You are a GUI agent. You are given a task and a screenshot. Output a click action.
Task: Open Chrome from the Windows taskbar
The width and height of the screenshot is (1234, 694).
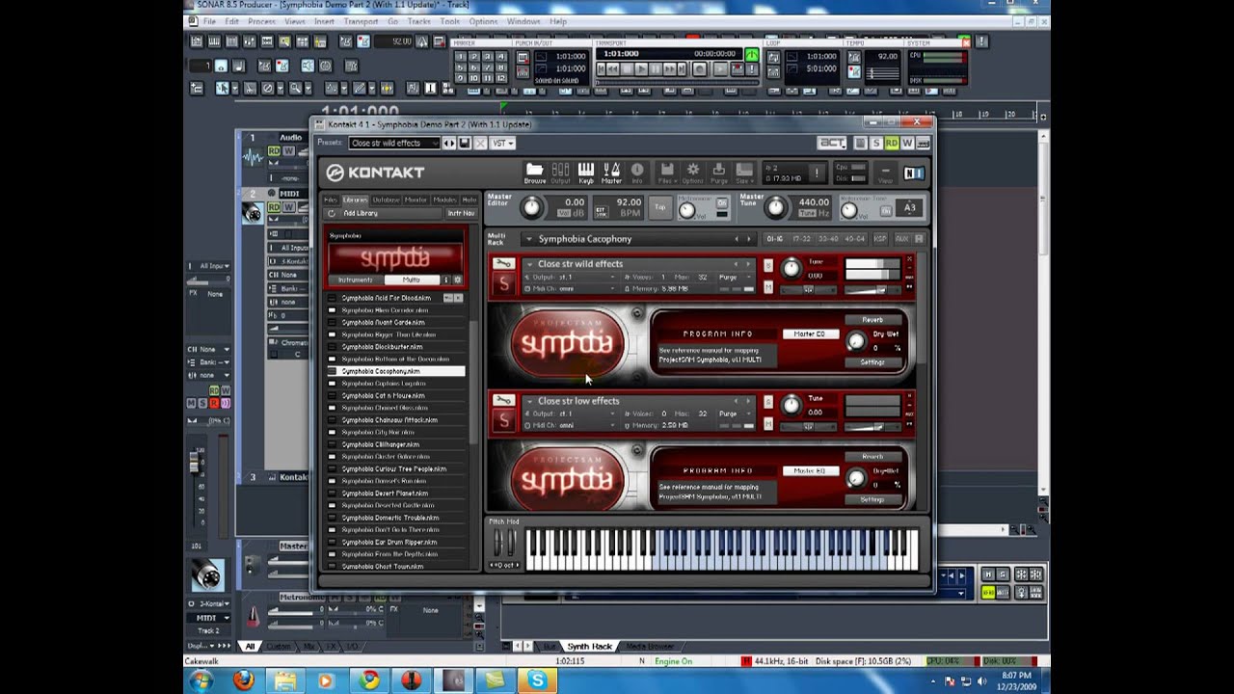(369, 681)
